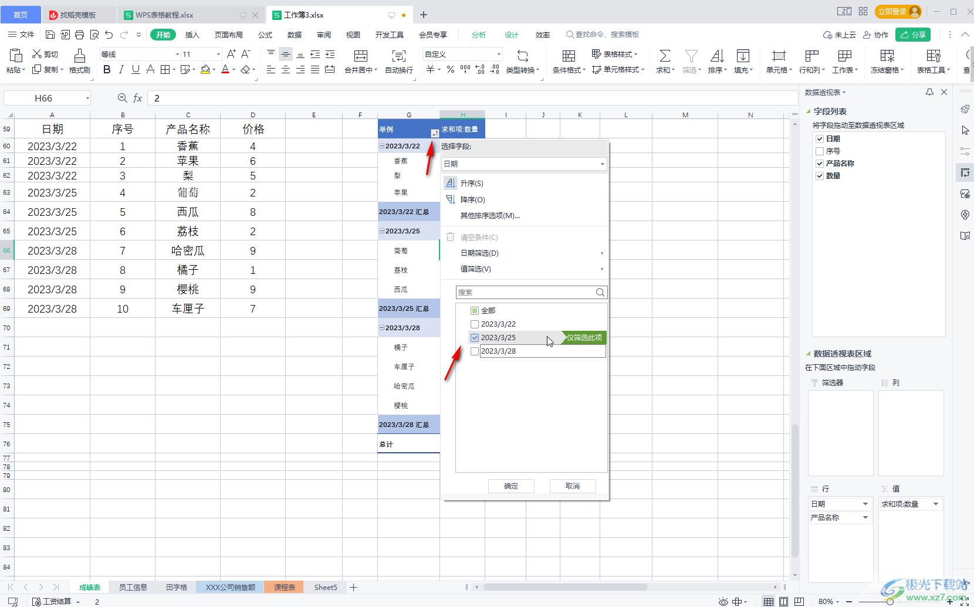Toggle bold formatting
Viewport: 974px width, 607px height.
tap(107, 70)
